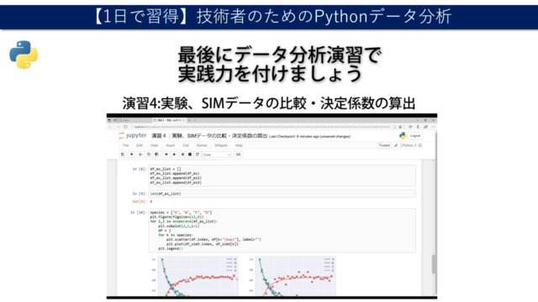Open the command palette keyboard icon
Screen dimensions: 538x302
(238, 154)
